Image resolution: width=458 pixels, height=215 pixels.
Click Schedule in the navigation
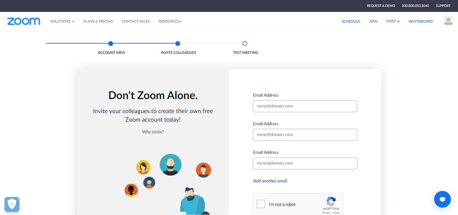(x=351, y=21)
